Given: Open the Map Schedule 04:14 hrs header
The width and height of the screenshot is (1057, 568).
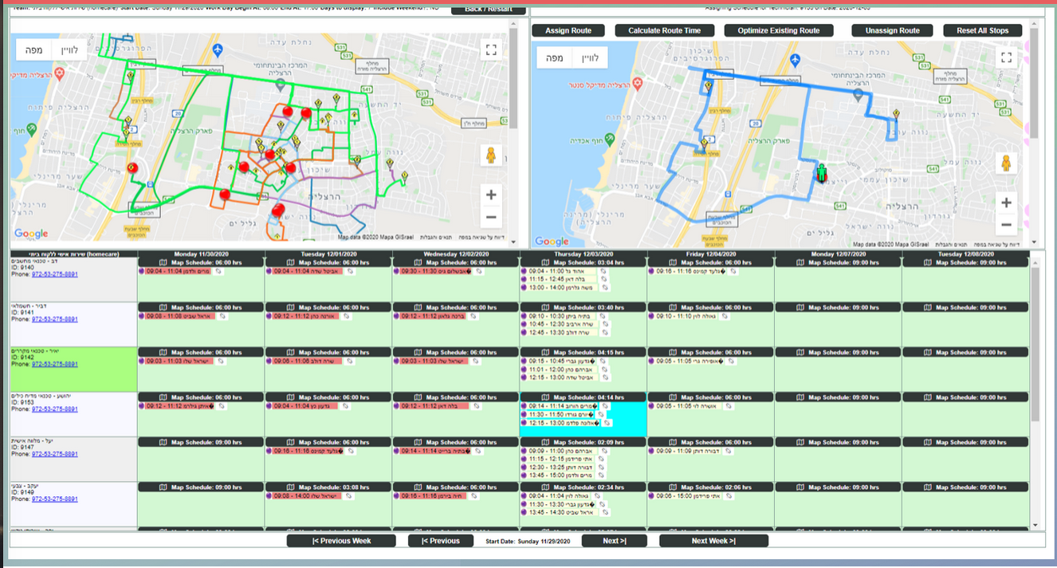Looking at the screenshot, I should click(583, 397).
